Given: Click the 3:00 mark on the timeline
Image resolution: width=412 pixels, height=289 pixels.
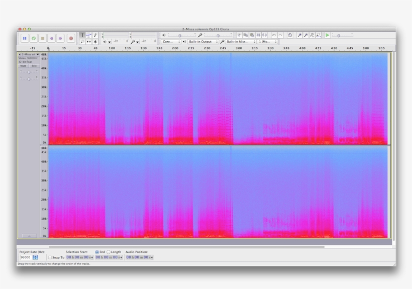Looking at the screenshot, I should coord(239,48).
